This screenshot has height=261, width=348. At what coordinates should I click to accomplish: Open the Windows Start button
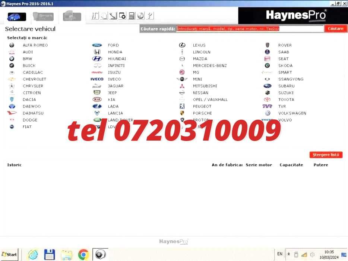pos(9,255)
